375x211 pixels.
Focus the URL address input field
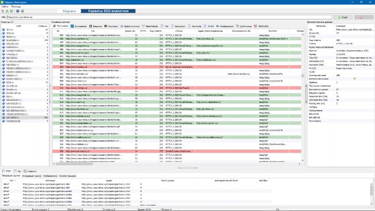click(x=169, y=17)
